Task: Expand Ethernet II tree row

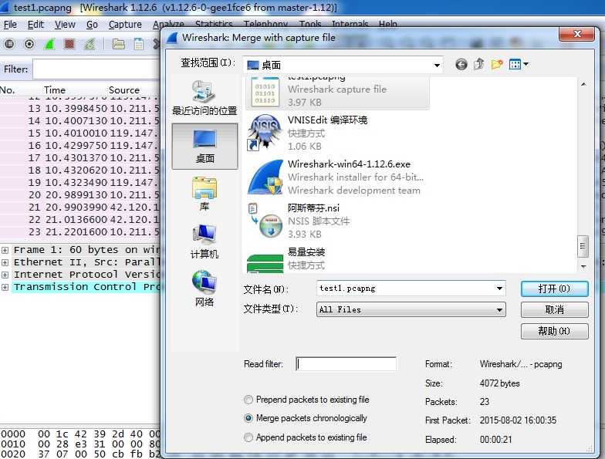Action: pyautogui.click(x=5, y=262)
